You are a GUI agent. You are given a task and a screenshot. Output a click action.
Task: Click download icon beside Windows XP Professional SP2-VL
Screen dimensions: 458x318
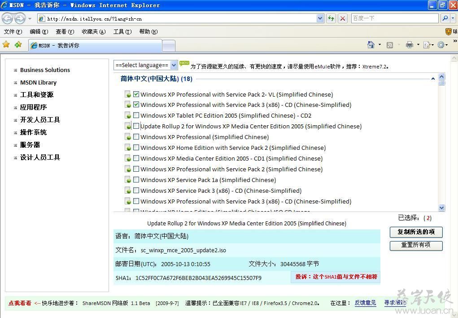[x=128, y=94]
